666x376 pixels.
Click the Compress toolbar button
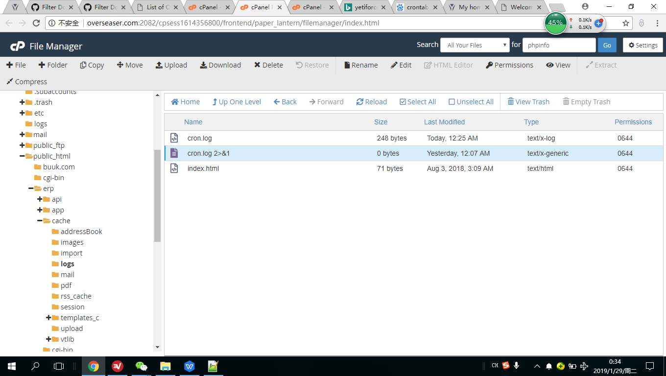point(26,82)
